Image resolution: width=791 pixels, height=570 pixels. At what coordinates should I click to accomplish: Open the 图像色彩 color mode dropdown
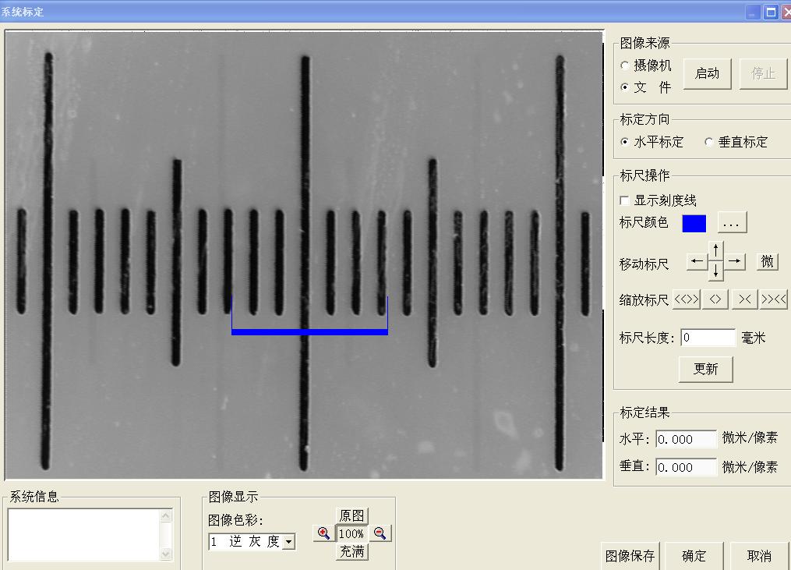coord(288,541)
